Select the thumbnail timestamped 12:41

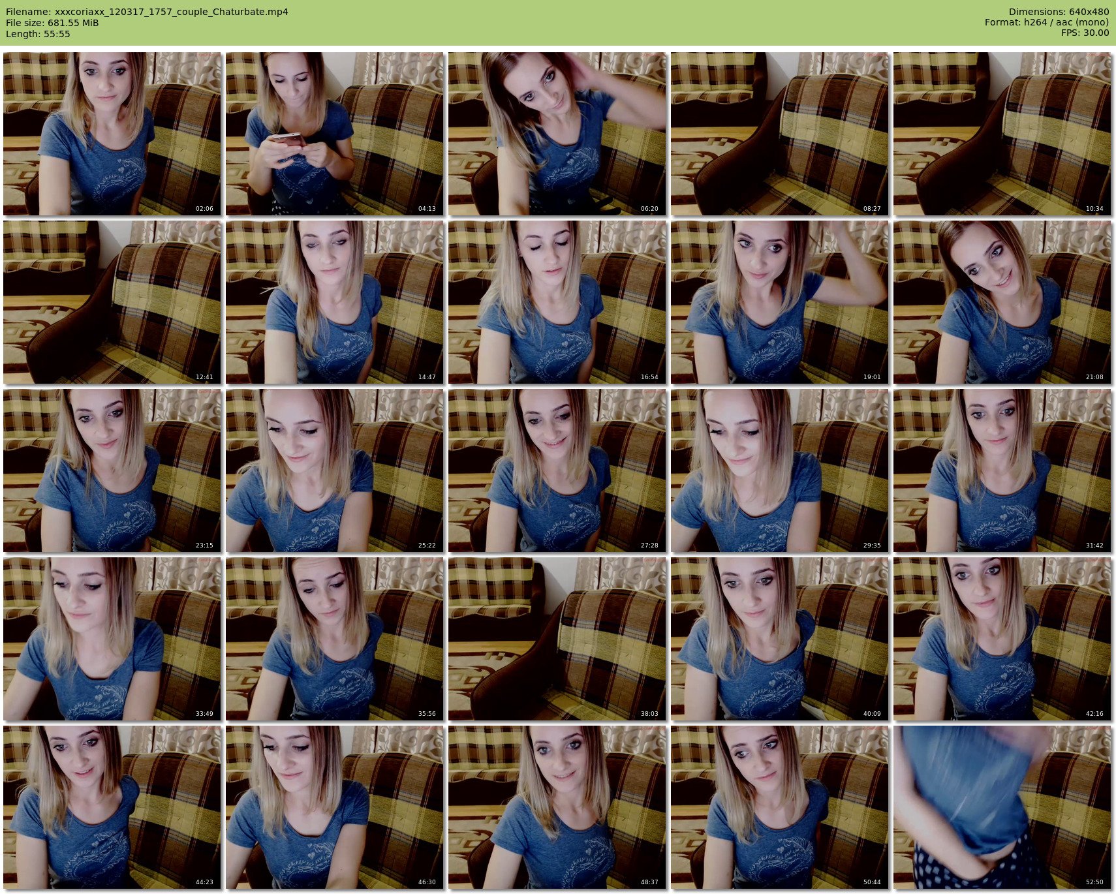pos(112,302)
